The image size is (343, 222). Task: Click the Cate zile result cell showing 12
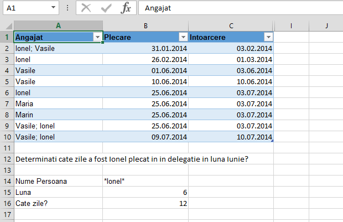tap(145, 203)
